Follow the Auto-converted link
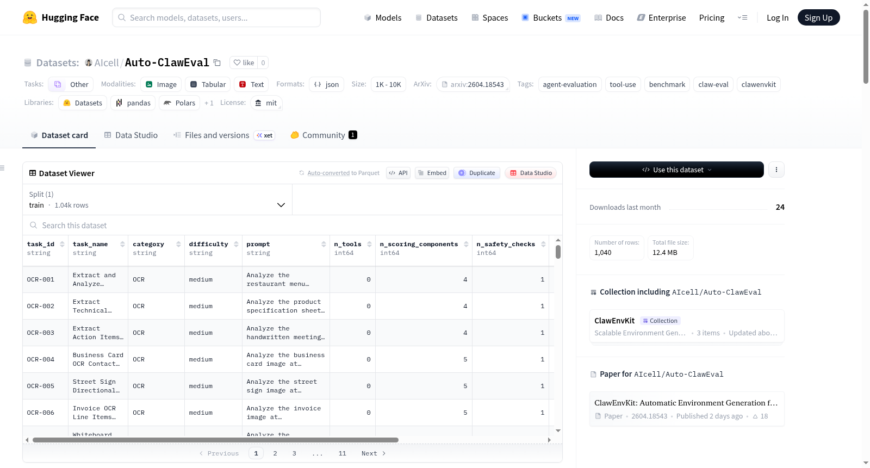870x468 pixels. [328, 173]
